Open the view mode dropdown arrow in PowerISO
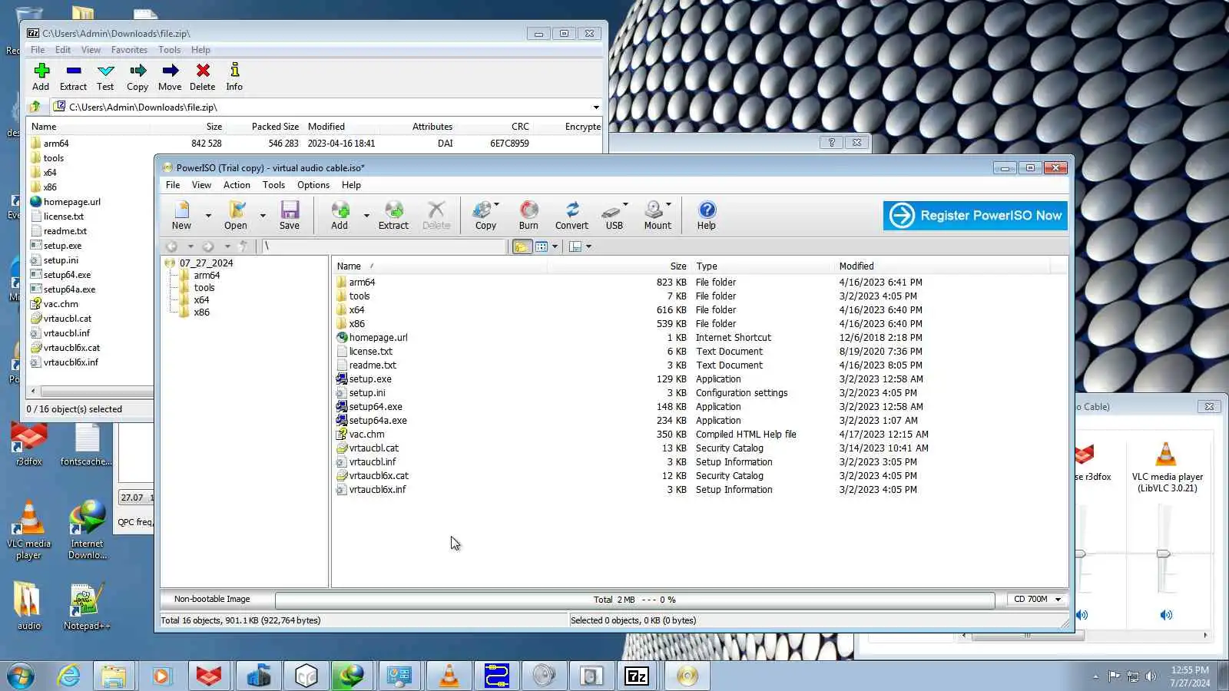This screenshot has height=691, width=1229. [555, 246]
